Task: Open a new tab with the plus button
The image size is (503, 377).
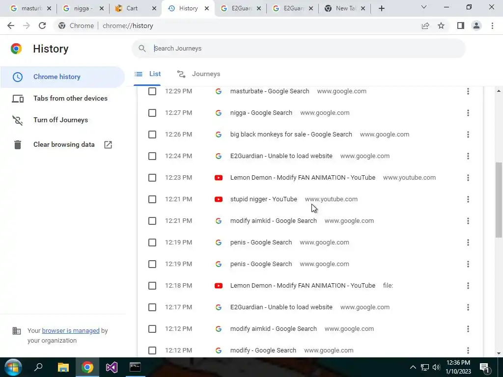Action: pos(381,8)
